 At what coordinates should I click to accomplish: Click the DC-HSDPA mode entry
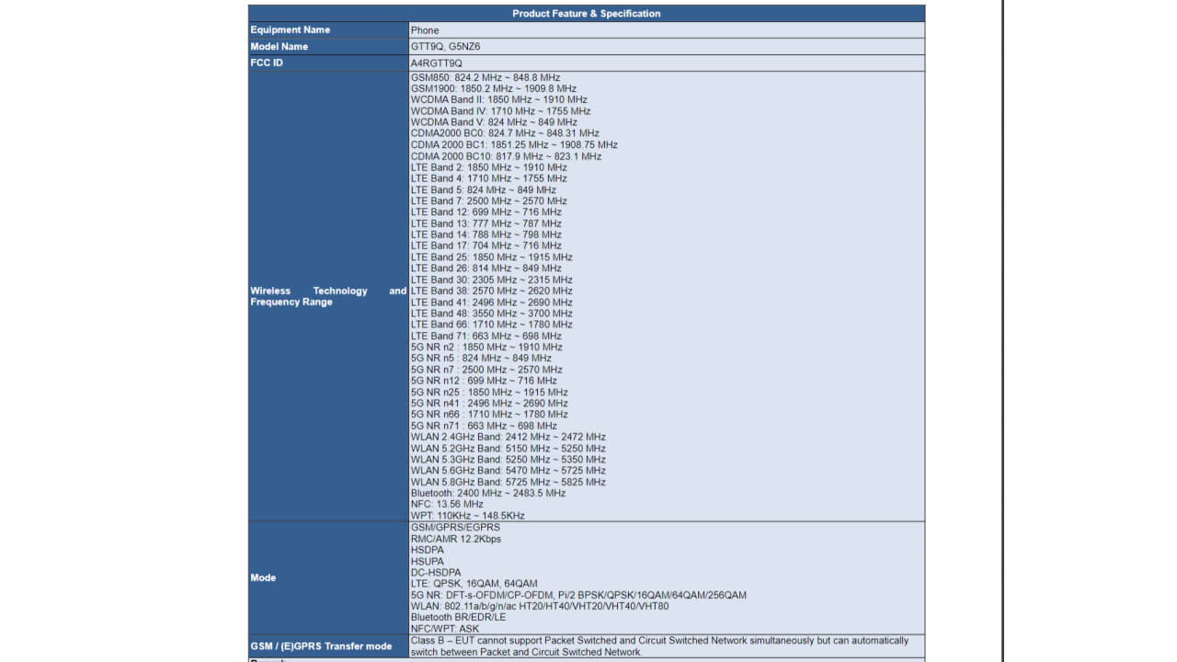click(x=436, y=572)
